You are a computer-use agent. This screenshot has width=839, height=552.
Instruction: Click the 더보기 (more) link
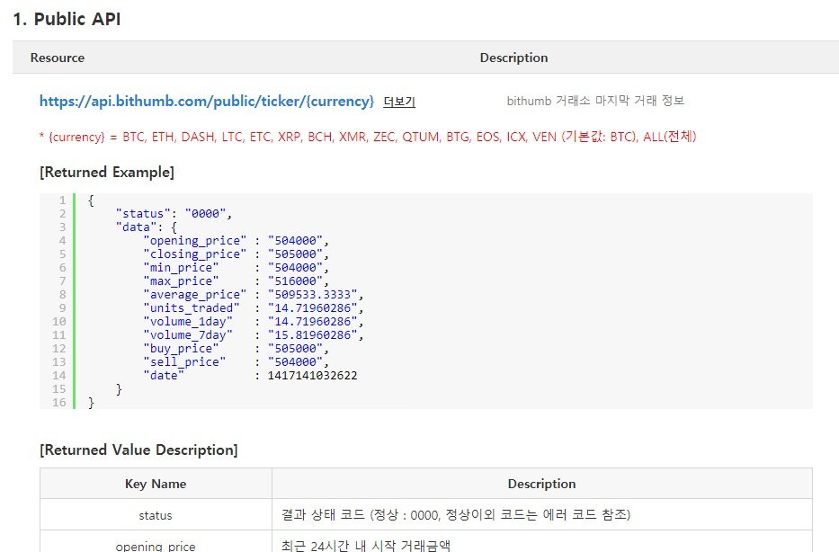click(x=399, y=102)
